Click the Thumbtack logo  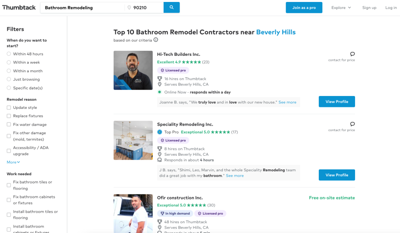click(19, 7)
